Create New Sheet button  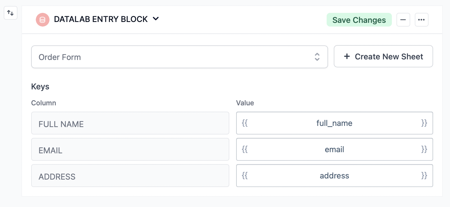pos(383,56)
